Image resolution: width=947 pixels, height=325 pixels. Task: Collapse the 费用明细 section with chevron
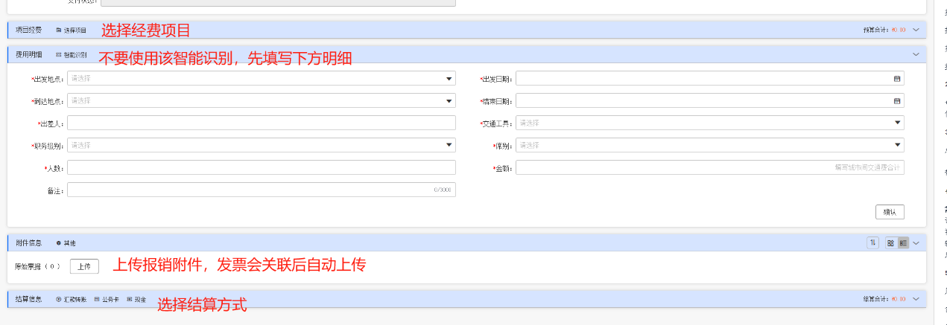[916, 54]
